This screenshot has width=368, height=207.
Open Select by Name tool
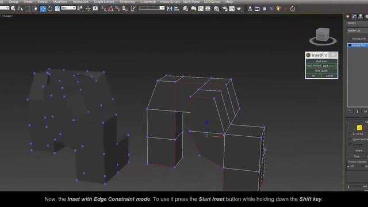tap(21, 9)
